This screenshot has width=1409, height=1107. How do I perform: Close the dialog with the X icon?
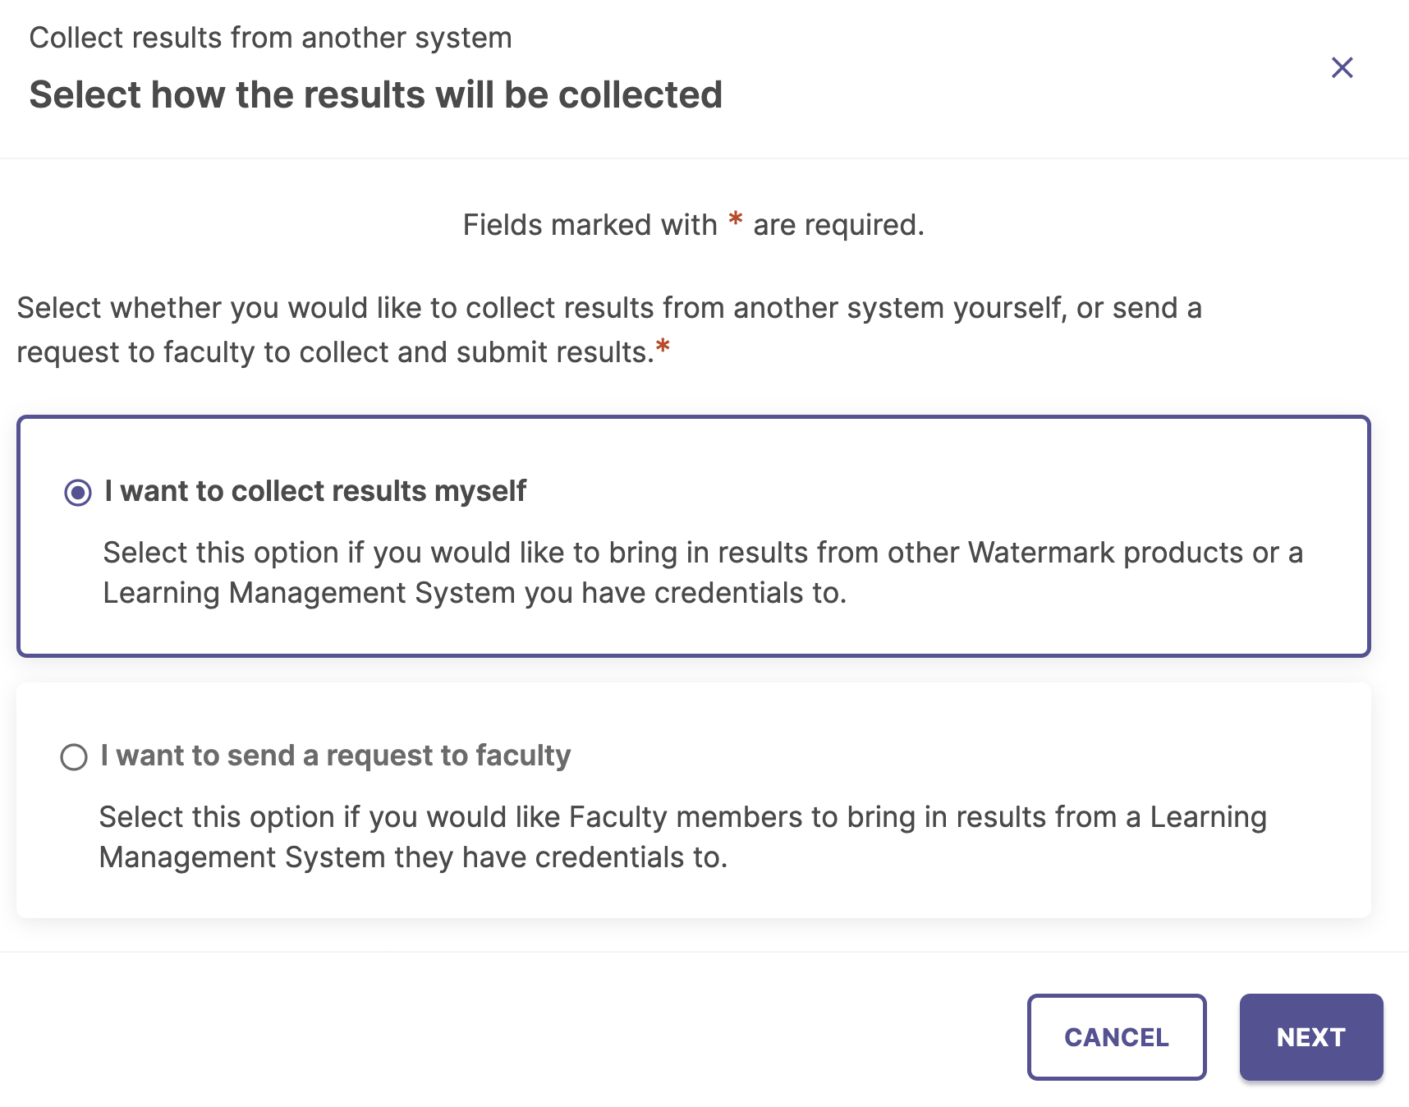(x=1342, y=67)
